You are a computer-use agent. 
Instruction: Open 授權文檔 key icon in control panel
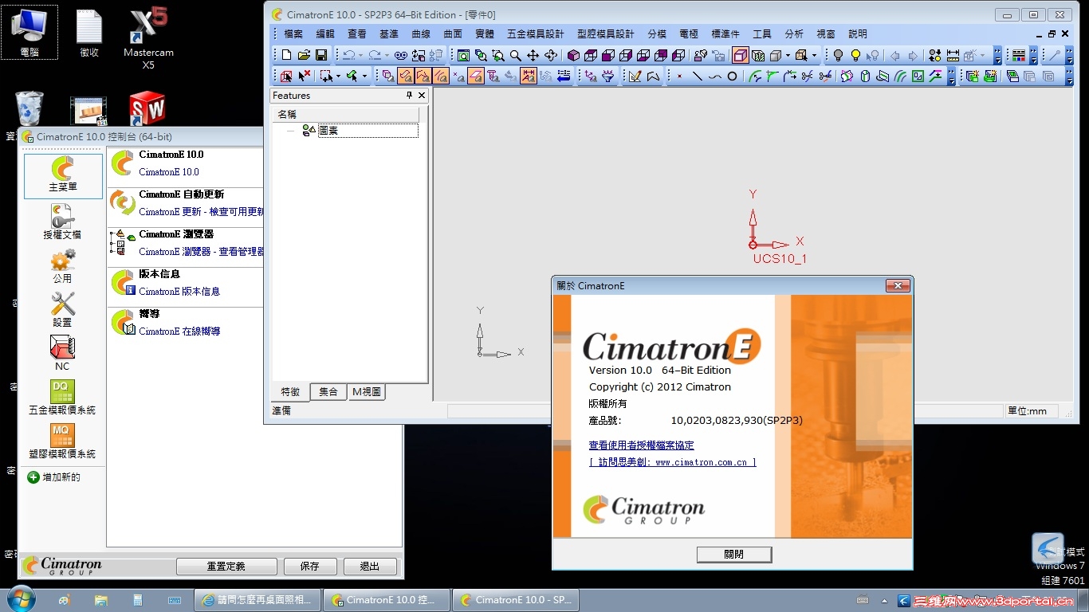tap(62, 222)
